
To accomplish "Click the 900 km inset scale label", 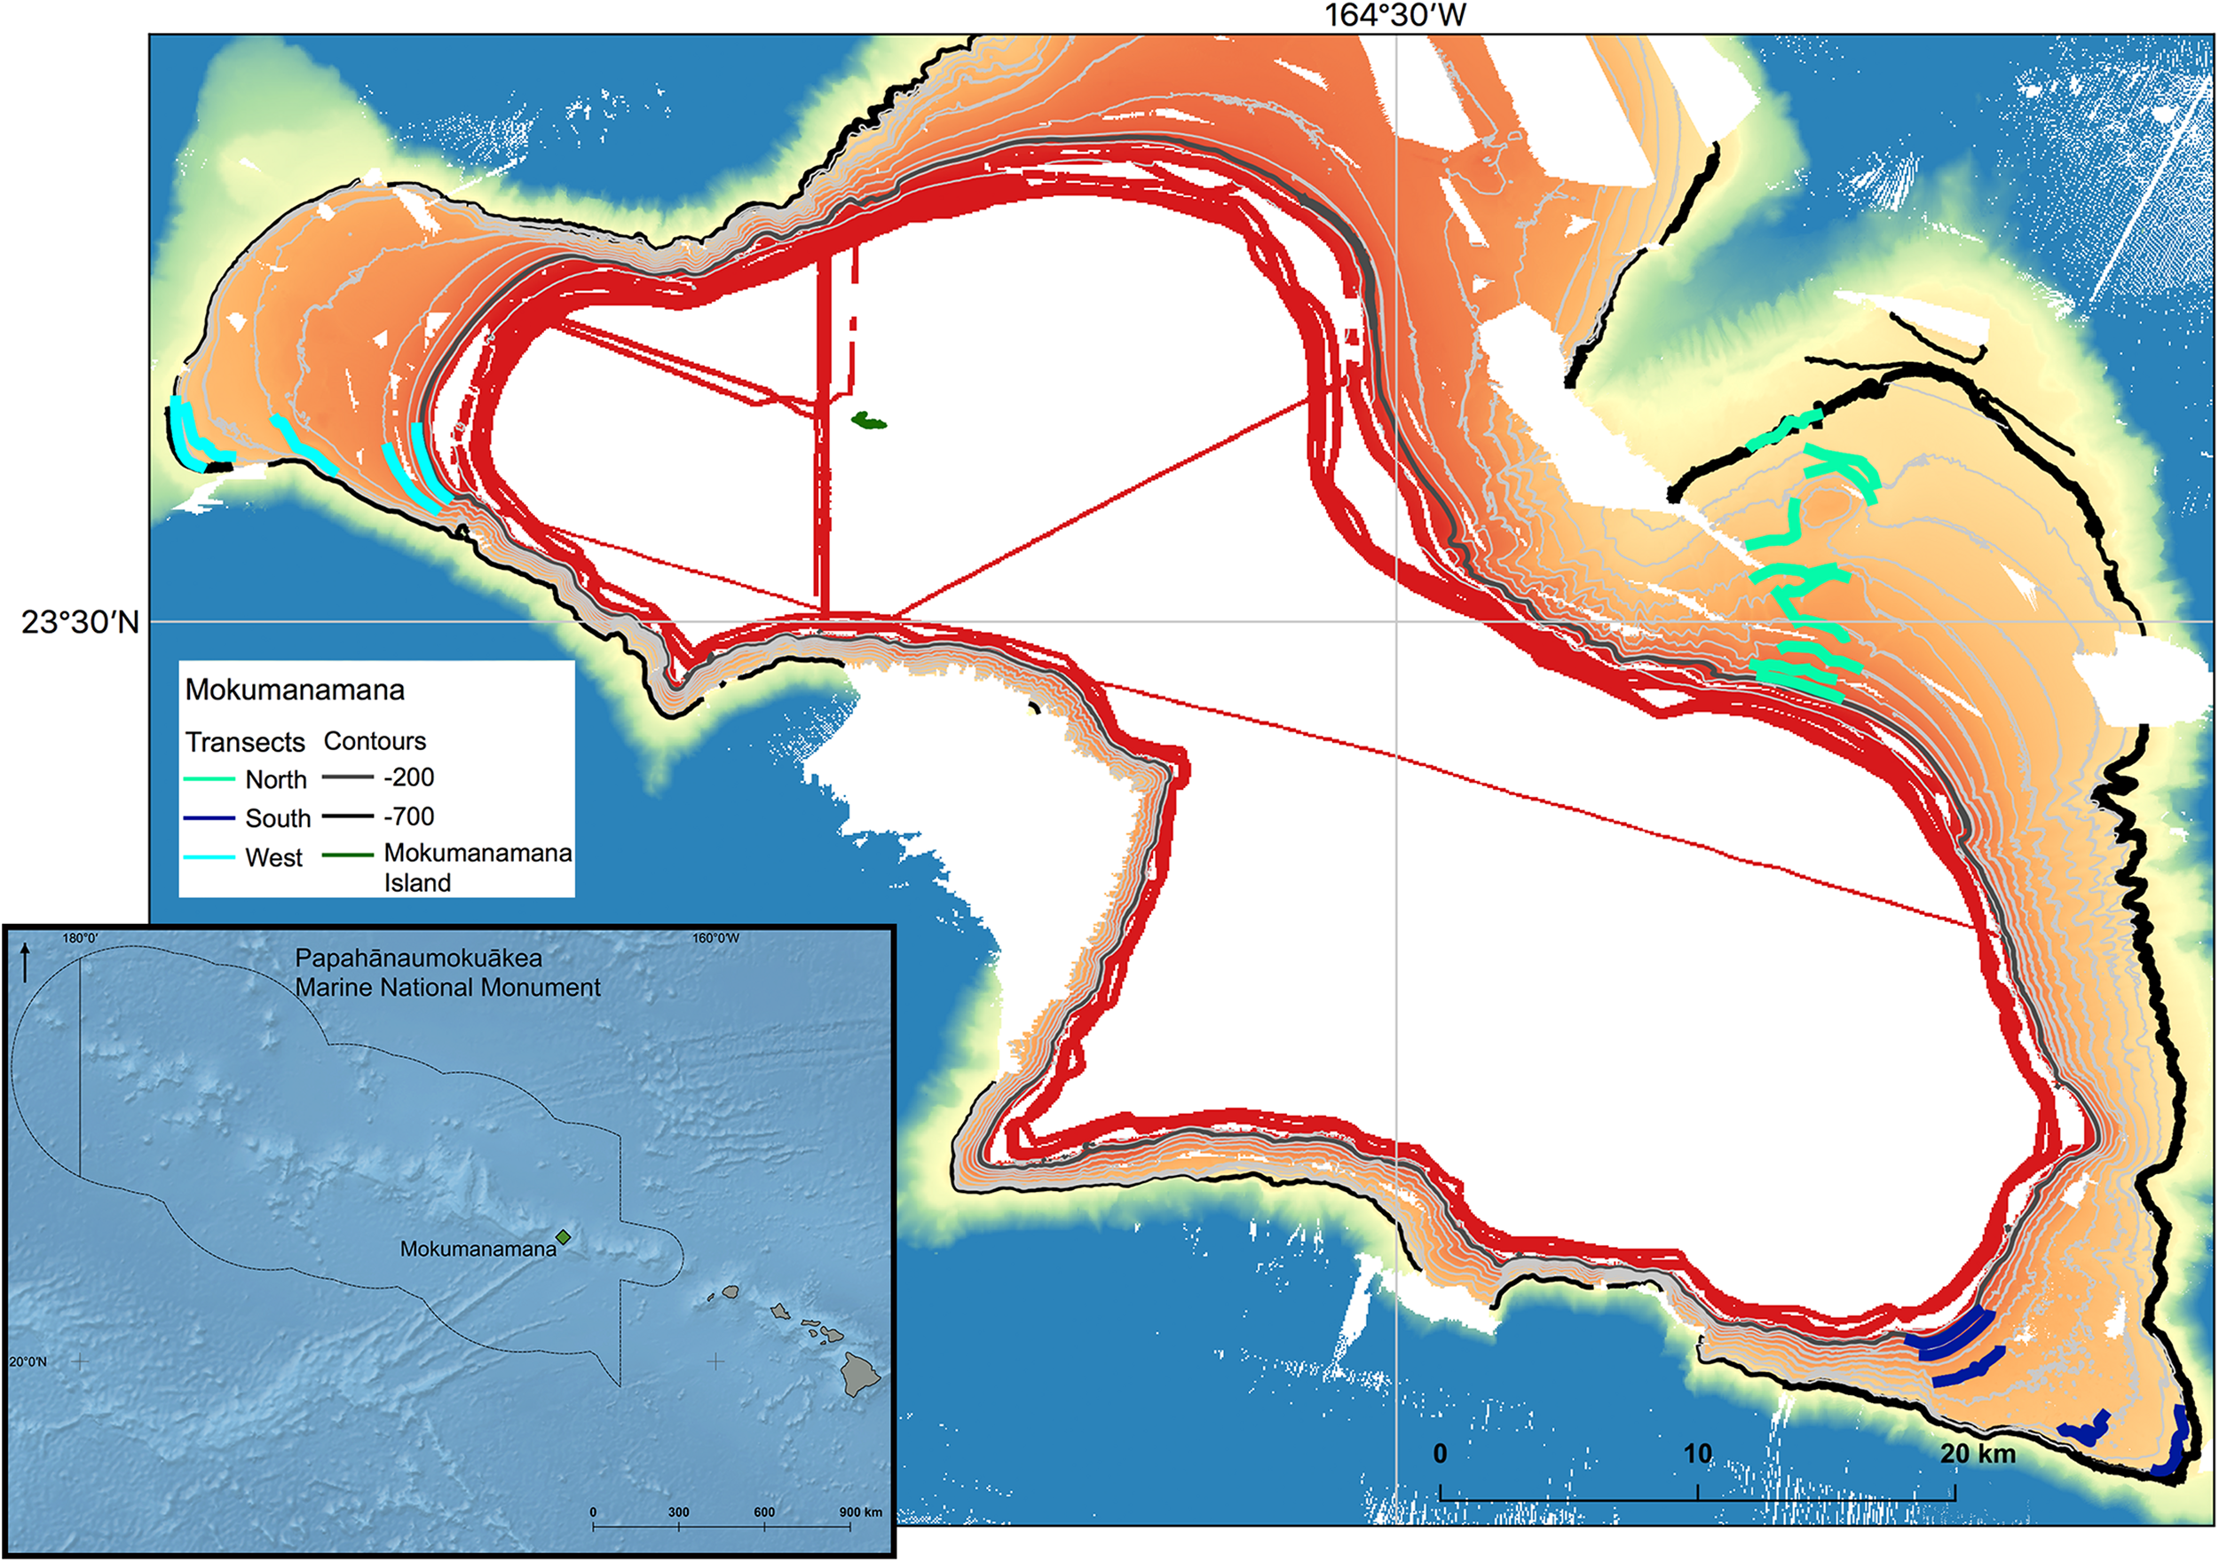I will [860, 1511].
